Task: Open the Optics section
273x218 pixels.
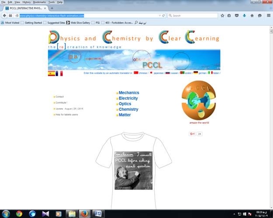Action: click(x=125, y=104)
